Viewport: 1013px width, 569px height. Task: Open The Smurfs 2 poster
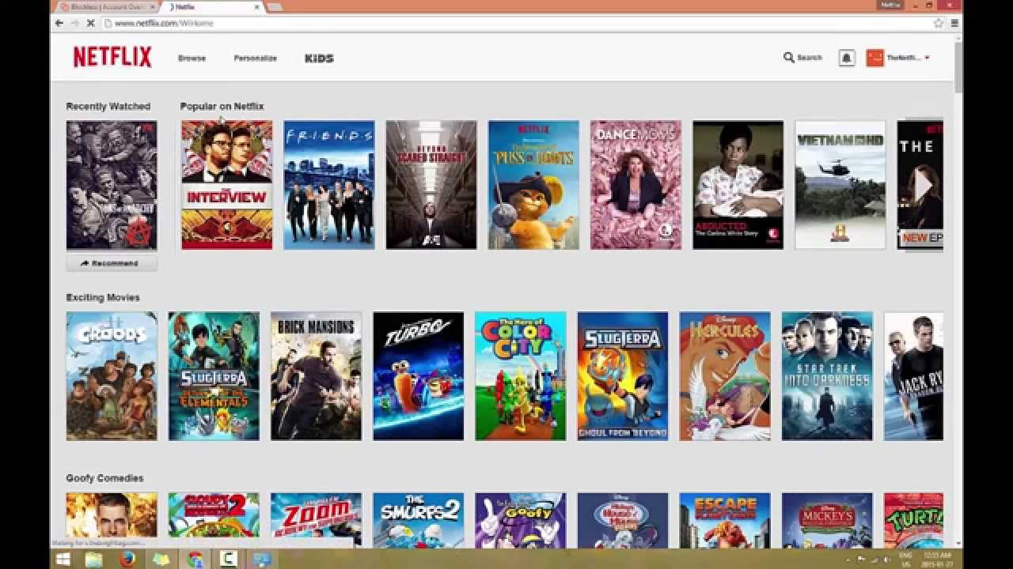[418, 520]
